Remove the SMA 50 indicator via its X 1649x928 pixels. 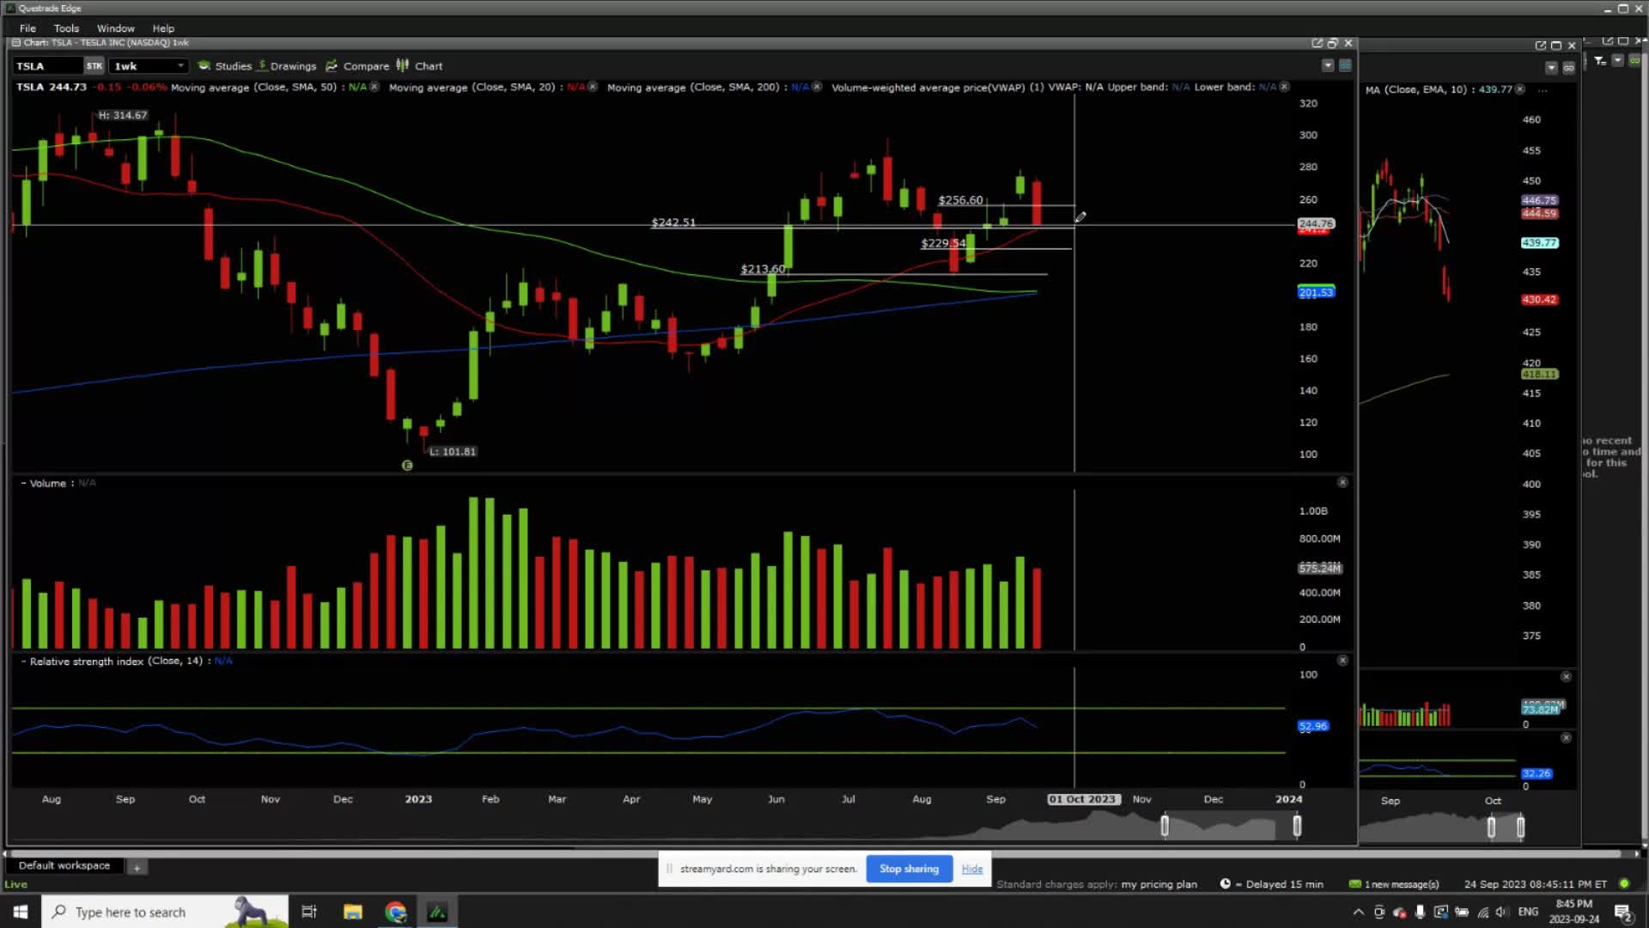[374, 87]
